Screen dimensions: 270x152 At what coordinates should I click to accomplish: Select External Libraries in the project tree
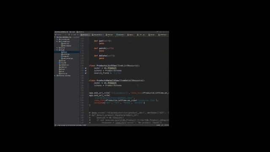tap(64, 76)
